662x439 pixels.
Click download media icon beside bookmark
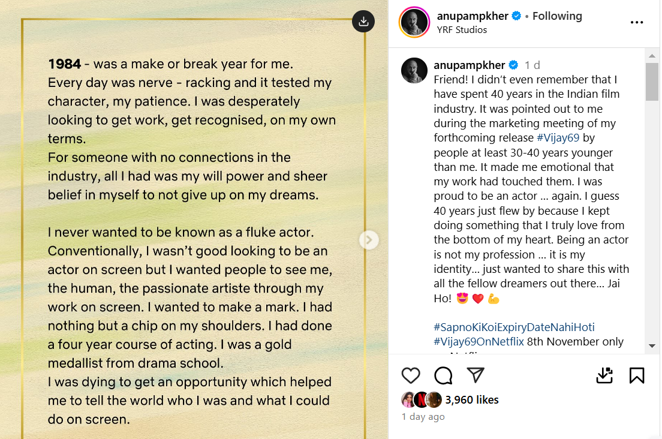pyautogui.click(x=604, y=375)
